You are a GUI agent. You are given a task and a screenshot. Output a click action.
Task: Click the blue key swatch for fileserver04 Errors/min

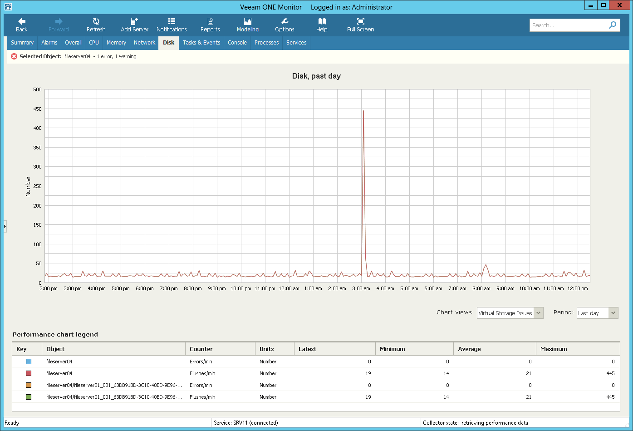(x=29, y=362)
